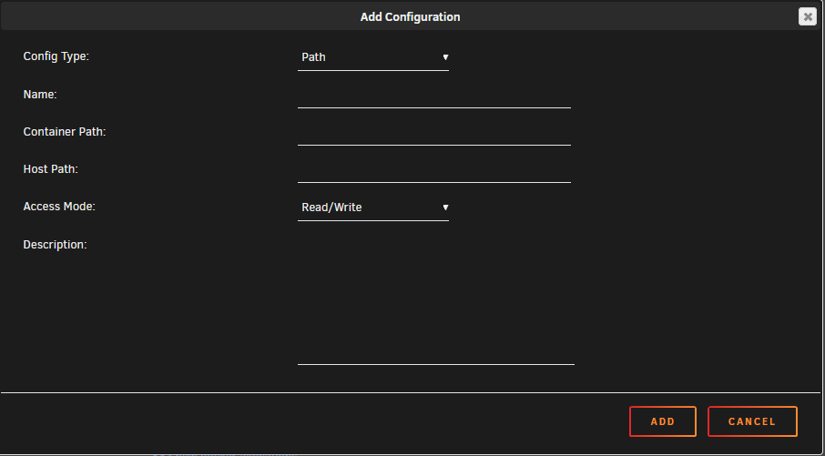Select the Host Path label
Viewport: 825px width, 456px height.
tap(50, 169)
